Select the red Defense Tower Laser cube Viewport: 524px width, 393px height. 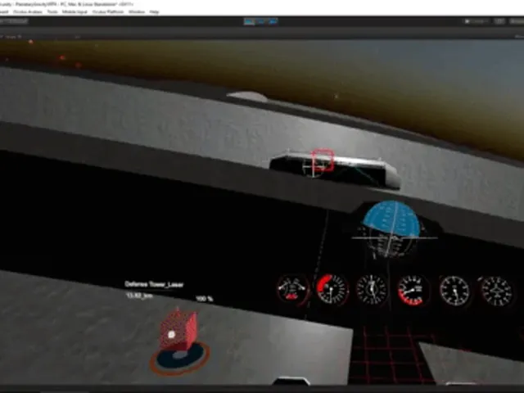point(178,331)
